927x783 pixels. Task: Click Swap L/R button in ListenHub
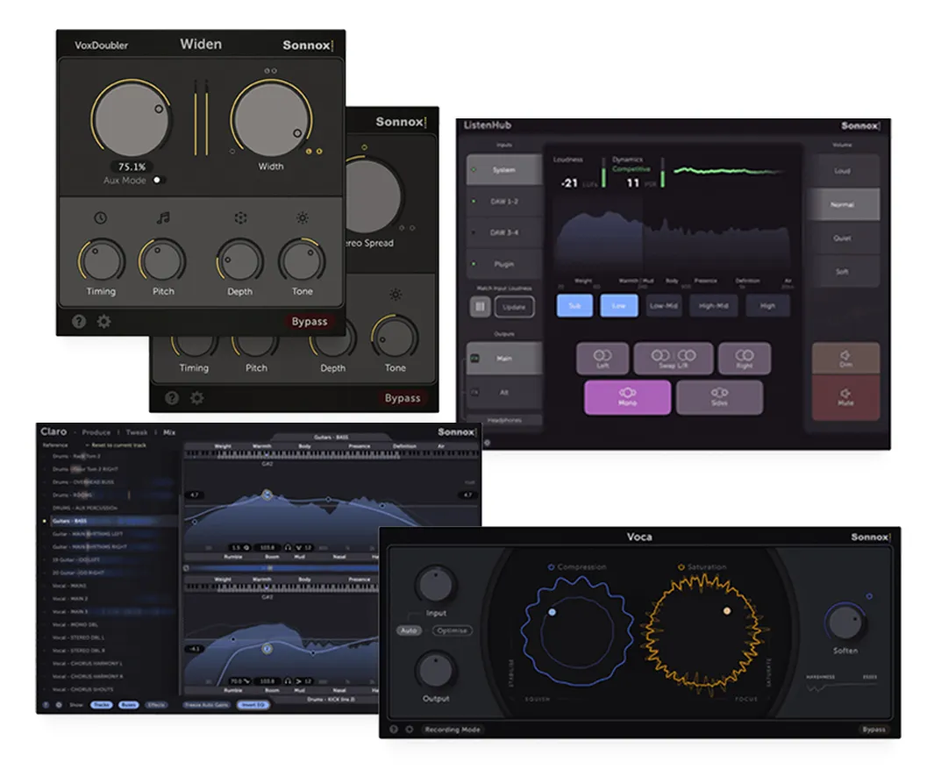674,358
